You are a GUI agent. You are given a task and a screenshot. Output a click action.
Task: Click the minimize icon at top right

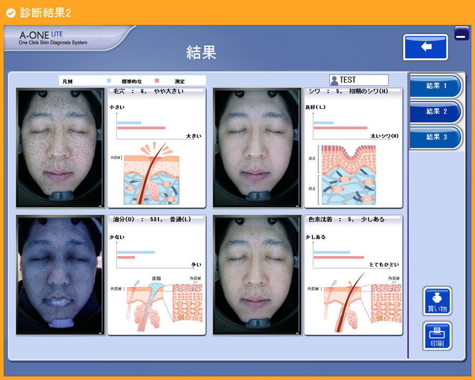tap(461, 33)
